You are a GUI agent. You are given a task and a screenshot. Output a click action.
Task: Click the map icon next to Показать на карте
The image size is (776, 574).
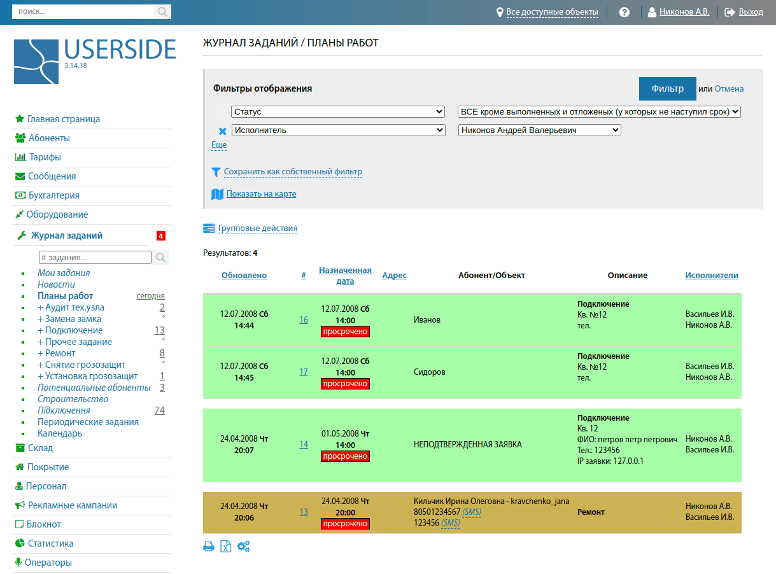[216, 194]
